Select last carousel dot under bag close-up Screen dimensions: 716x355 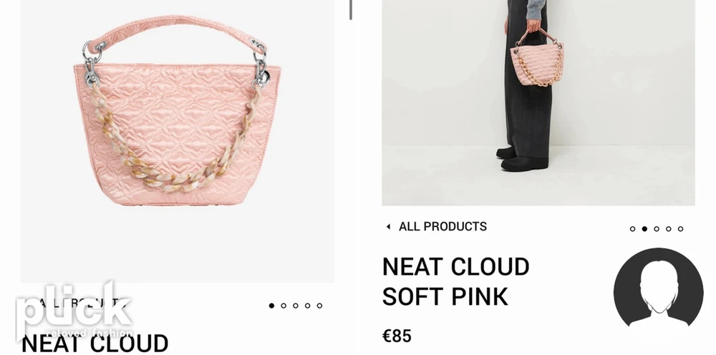point(319,306)
